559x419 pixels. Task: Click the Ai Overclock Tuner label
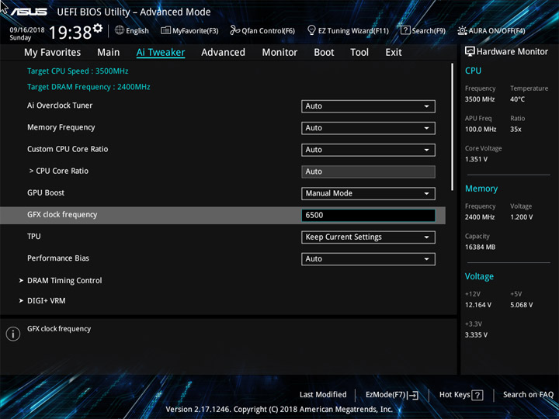coord(60,106)
